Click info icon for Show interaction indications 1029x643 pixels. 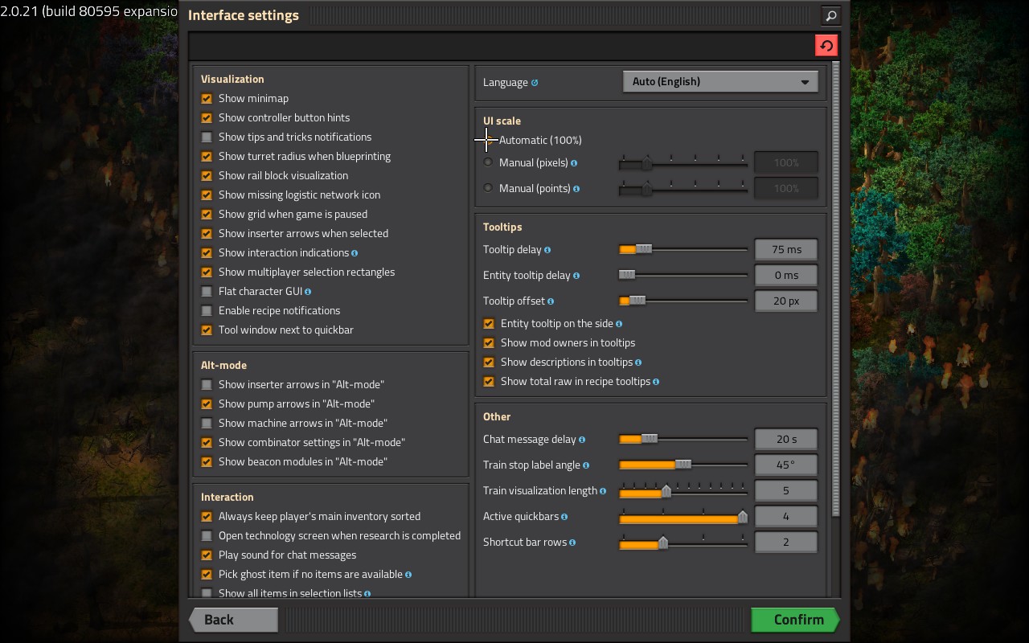(355, 253)
